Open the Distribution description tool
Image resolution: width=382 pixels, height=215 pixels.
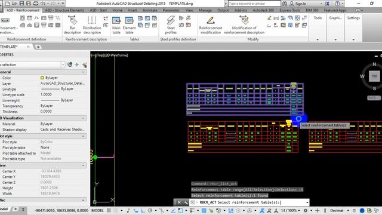(x=92, y=25)
